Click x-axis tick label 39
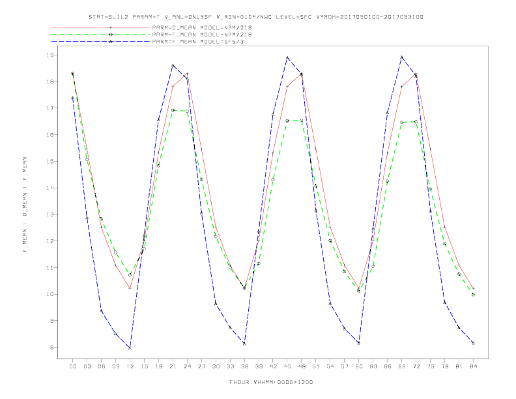This screenshot has height=399, width=516. [x=259, y=366]
